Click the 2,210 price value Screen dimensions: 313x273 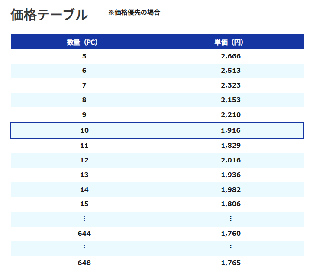[230, 115]
